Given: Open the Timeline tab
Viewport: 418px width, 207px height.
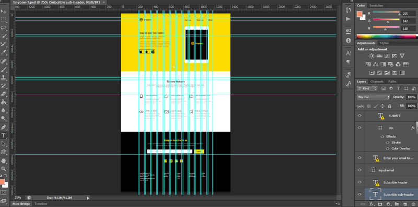Looking at the screenshot, I should [41, 204].
